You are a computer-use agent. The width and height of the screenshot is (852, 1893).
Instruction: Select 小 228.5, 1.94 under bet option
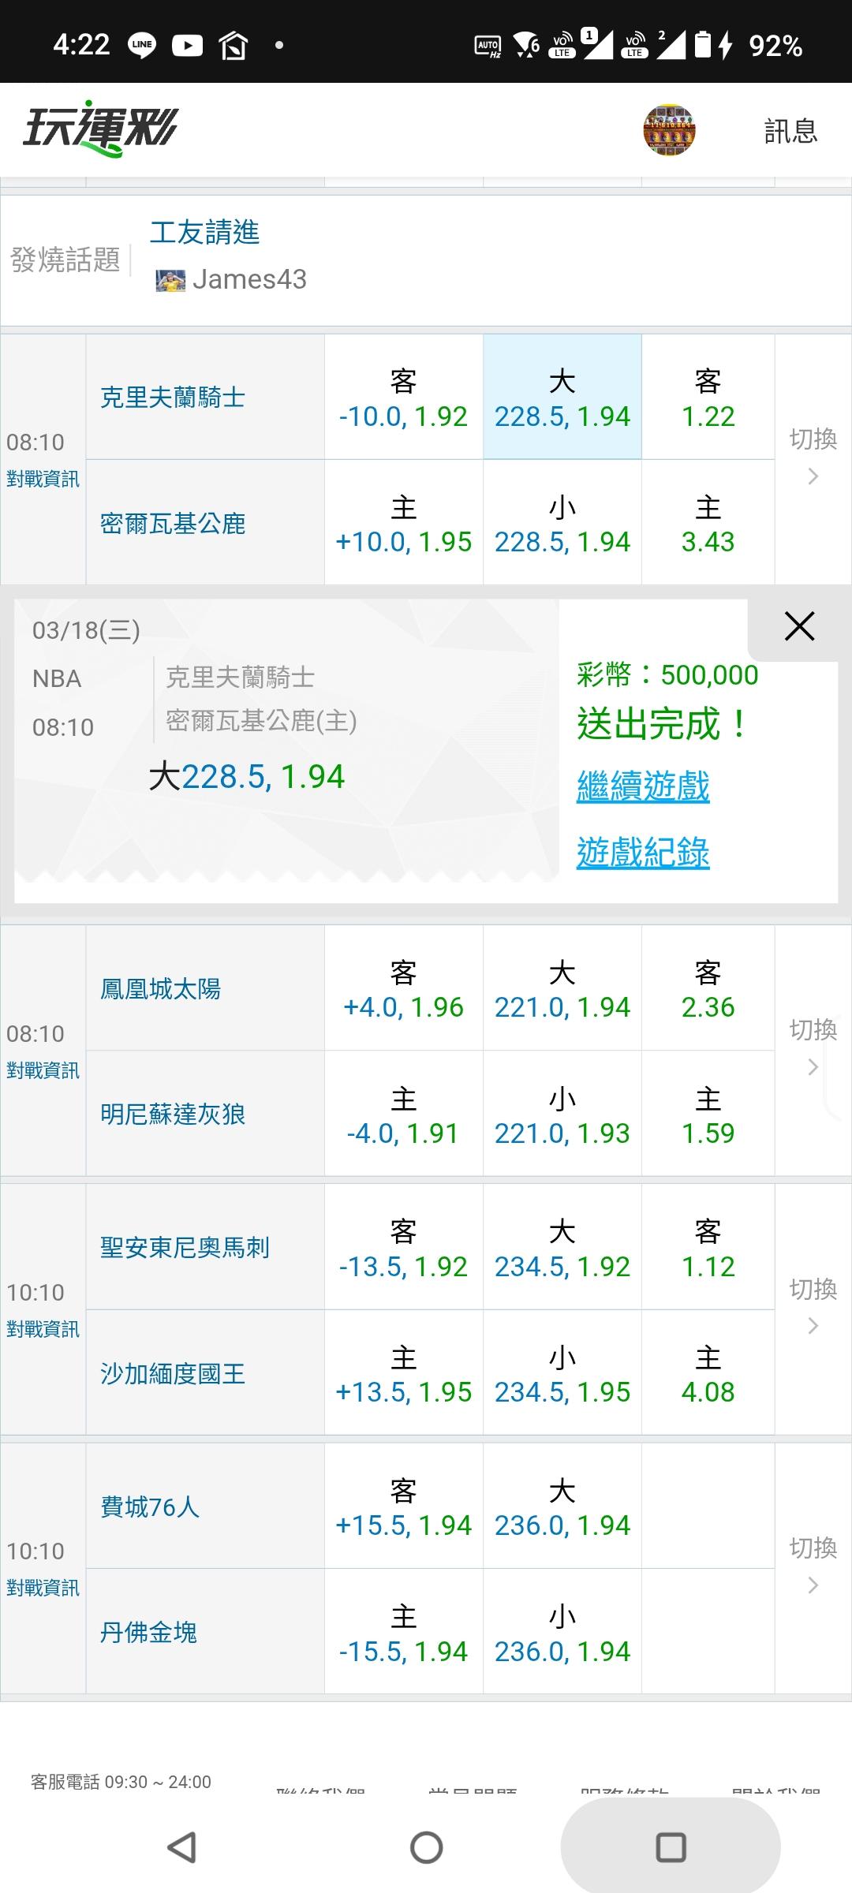562,524
